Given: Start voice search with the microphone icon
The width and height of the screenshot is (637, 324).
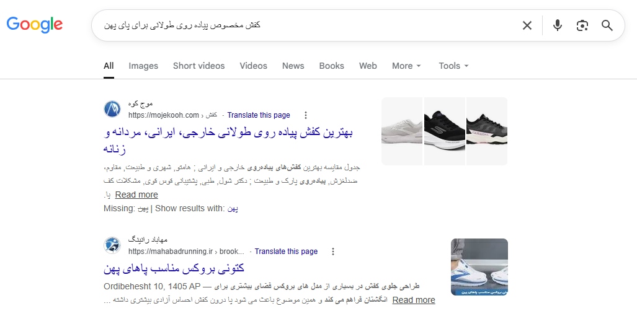Looking at the screenshot, I should point(558,25).
